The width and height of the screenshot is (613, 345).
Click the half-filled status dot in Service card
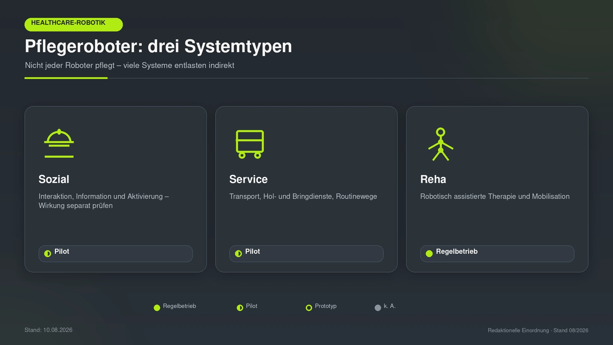point(238,253)
